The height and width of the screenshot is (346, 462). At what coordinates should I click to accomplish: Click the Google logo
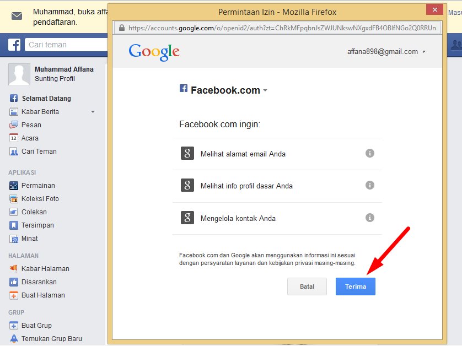pos(154,52)
